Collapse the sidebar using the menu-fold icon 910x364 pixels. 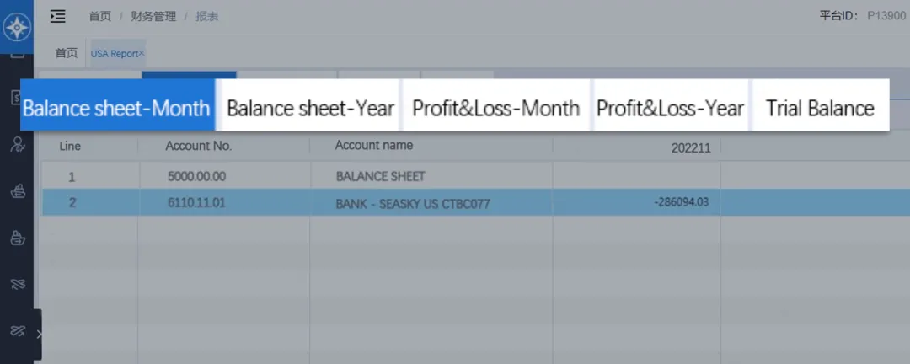[x=57, y=16]
